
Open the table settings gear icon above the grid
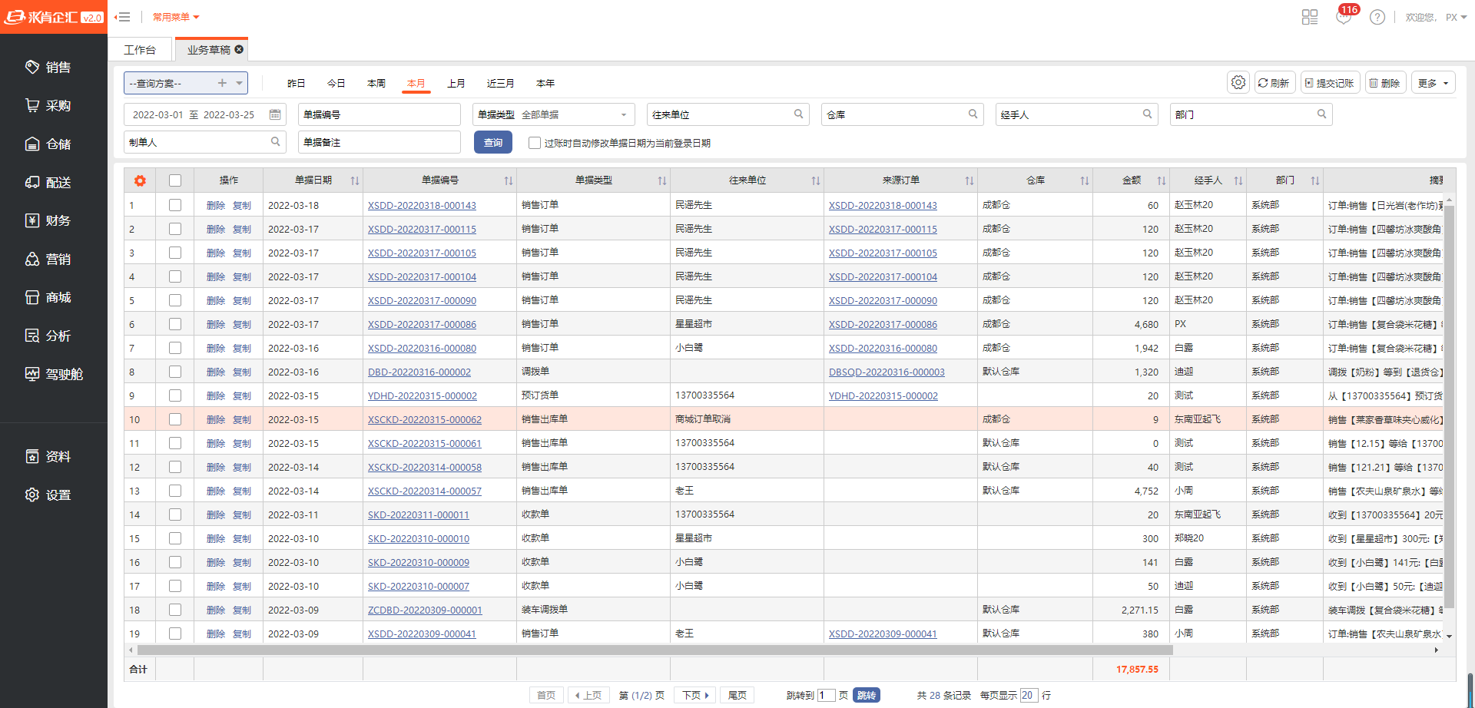pyautogui.click(x=1238, y=83)
